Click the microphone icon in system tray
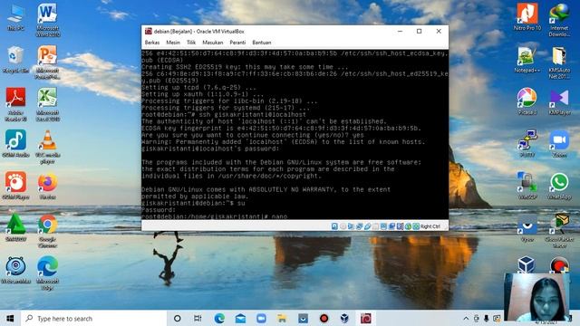The image size is (580, 326). (487, 318)
